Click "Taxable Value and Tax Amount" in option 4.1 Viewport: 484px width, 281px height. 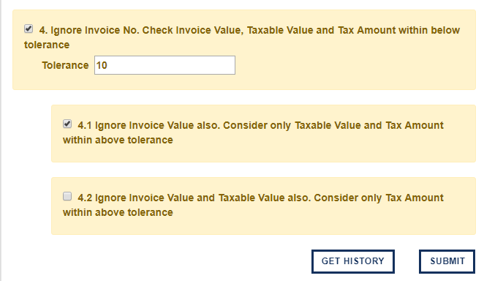tap(369, 125)
